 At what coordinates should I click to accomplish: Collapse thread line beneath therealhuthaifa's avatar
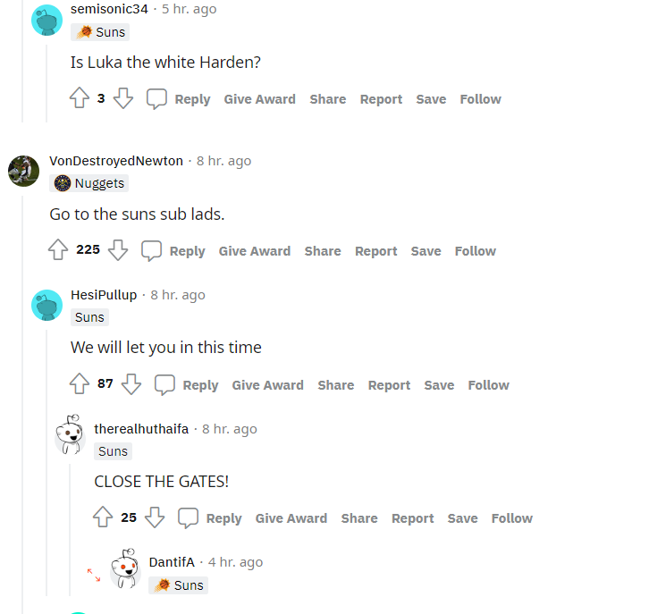[x=70, y=530]
